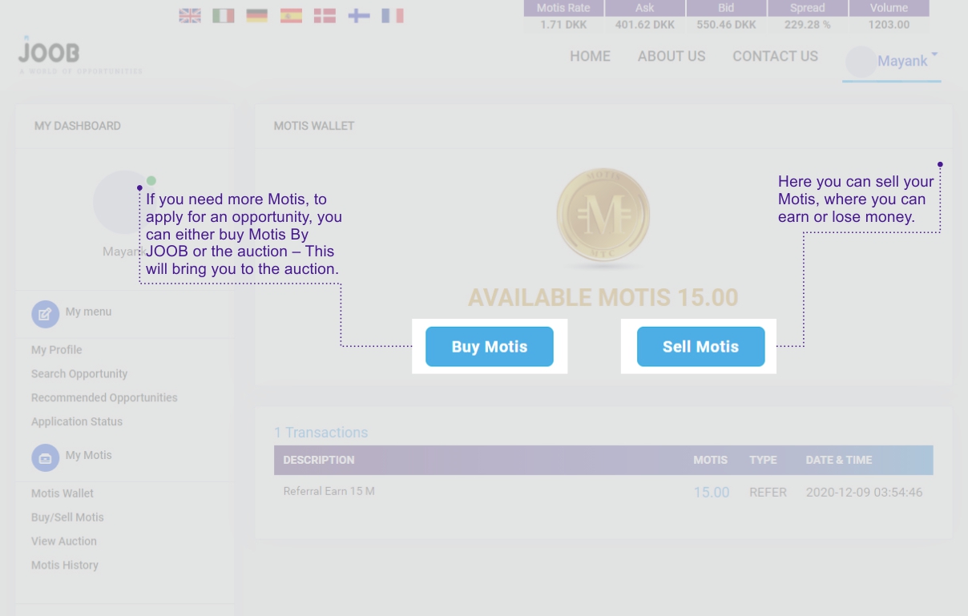
Task: Open My Profile in sidebar
Action: pyautogui.click(x=57, y=350)
